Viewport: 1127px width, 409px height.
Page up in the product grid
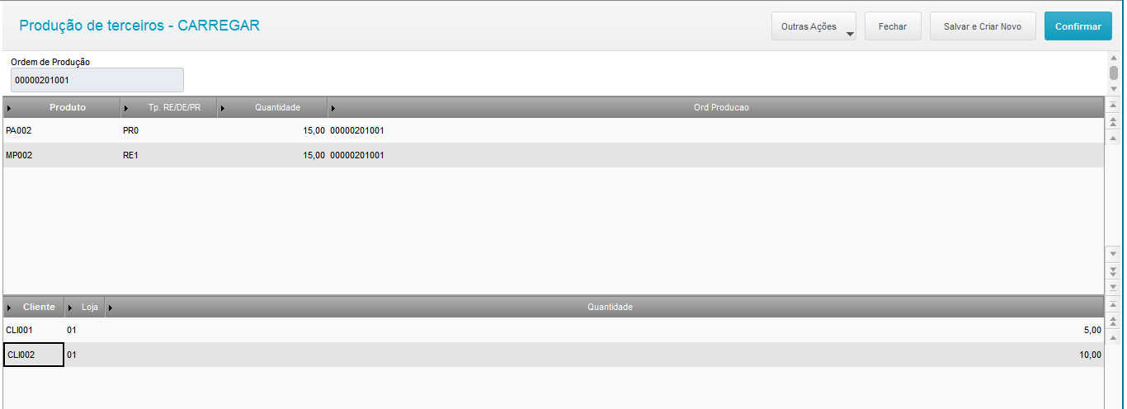point(1113,121)
